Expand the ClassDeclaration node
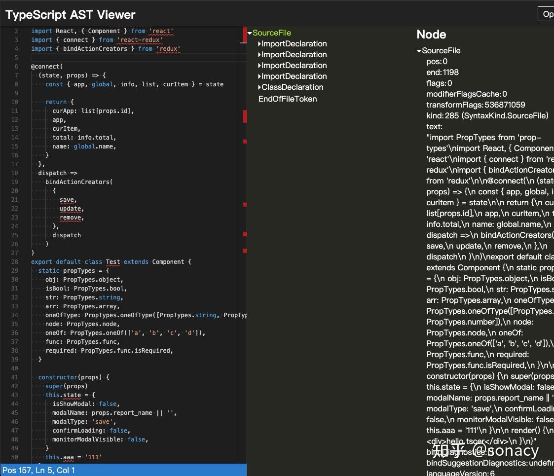The width and height of the screenshot is (554, 476). point(259,87)
